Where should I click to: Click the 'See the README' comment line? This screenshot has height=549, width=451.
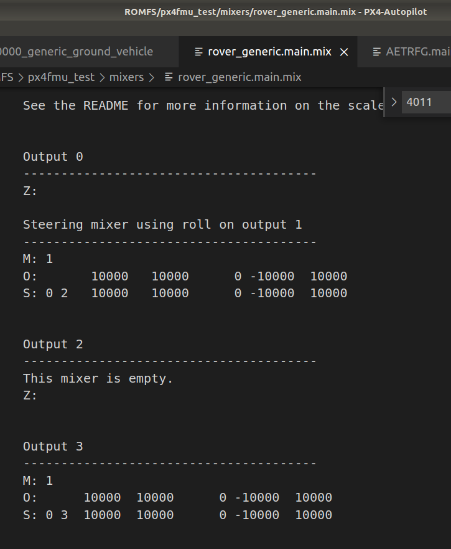coord(203,106)
